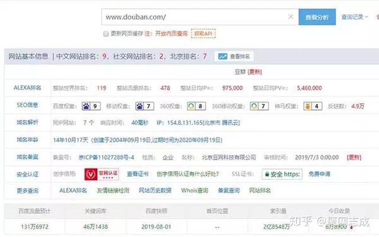This screenshot has width=379, height=237.
Task: Click 更新 link next to 豆瓣 title
Action: 255,72
